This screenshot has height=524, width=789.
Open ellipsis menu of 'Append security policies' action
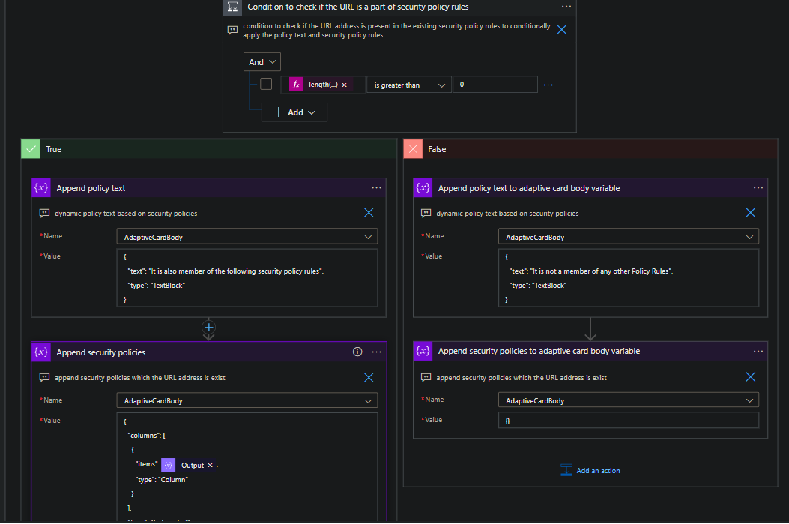[x=376, y=352]
